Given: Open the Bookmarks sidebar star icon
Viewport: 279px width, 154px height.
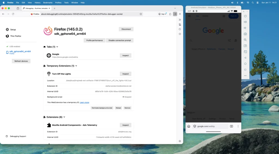Looking at the screenshot, I should (180, 34).
